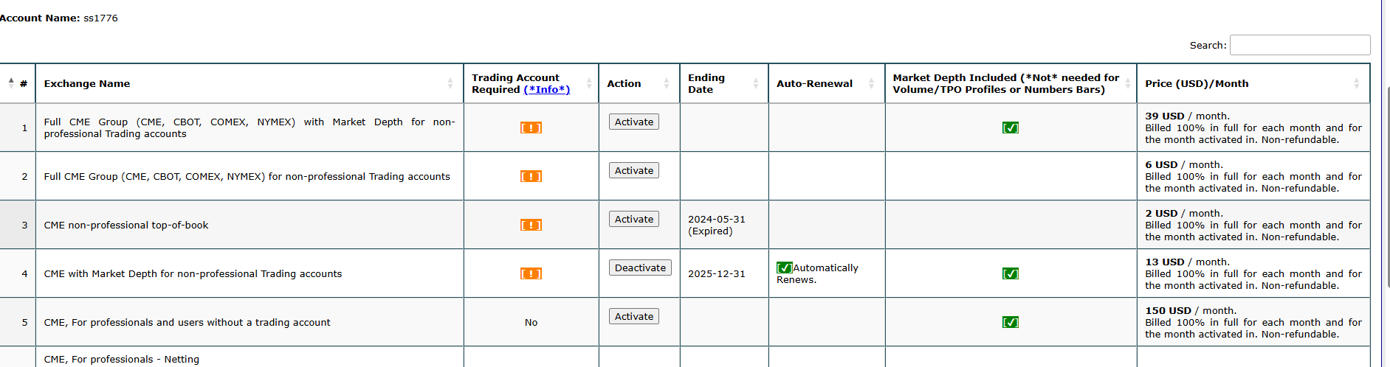Click market depth checkmark in row 1
The image size is (1390, 367).
coord(1011,127)
